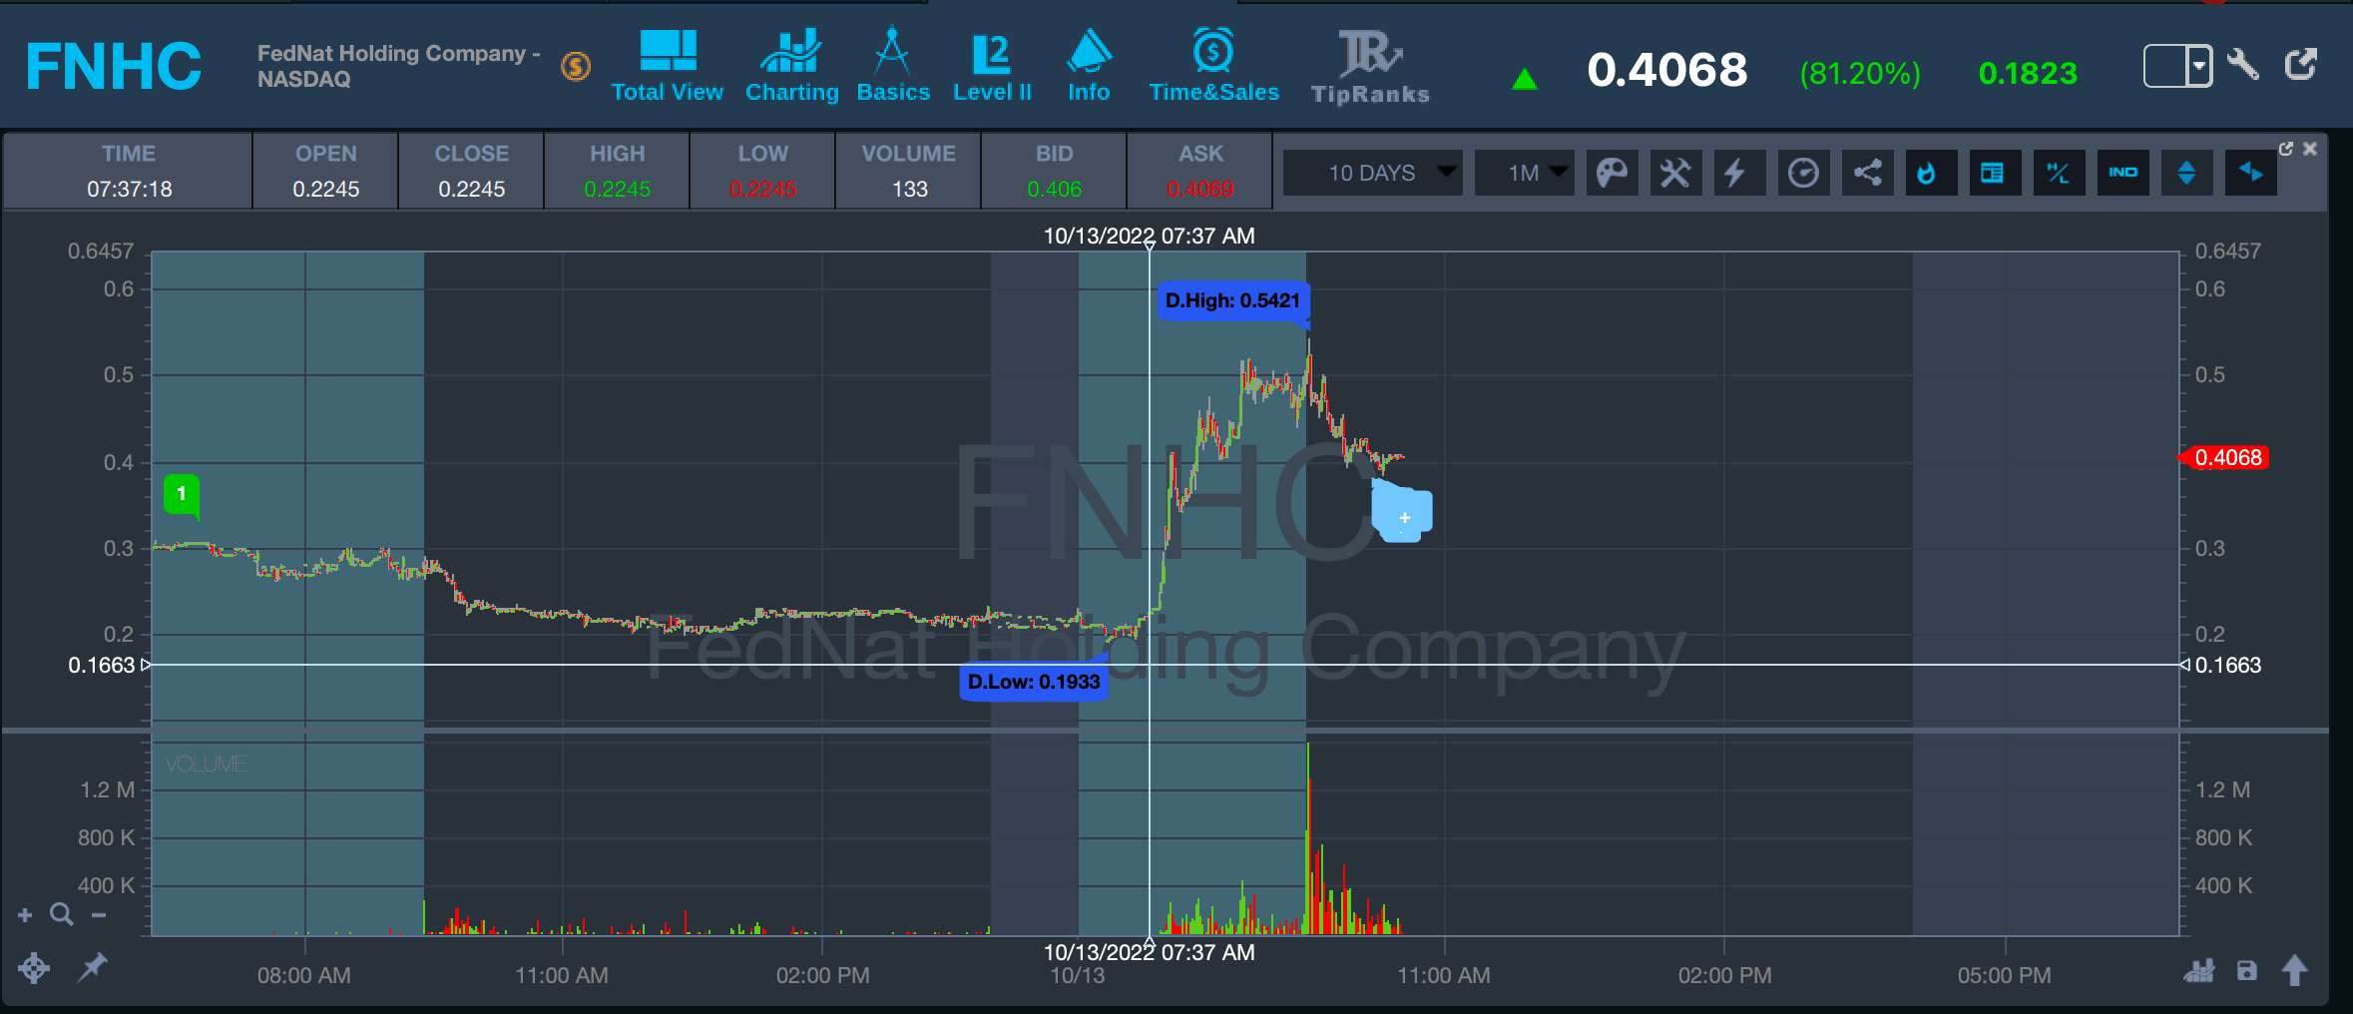This screenshot has height=1014, width=2353.
Task: Toggle the H/L high-low markers
Action: (2059, 173)
